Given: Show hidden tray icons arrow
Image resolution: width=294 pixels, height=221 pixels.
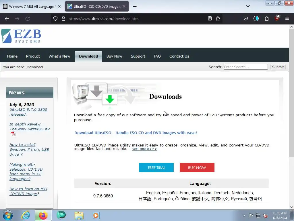Looking at the screenshot, I should click(x=244, y=216).
